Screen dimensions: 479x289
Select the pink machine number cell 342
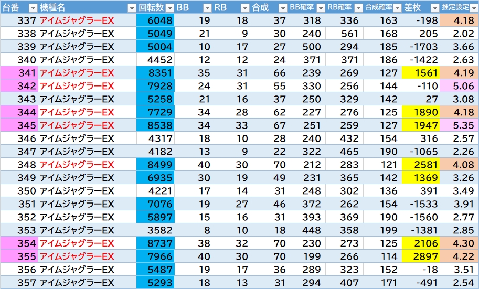pyautogui.click(x=19, y=86)
